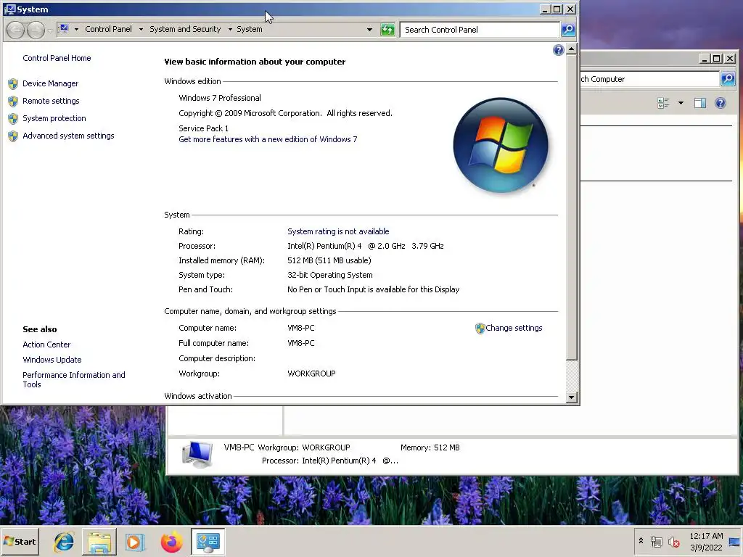The width and height of the screenshot is (743, 557).
Task: Click the Back navigation arrow in System window
Action: click(x=16, y=30)
